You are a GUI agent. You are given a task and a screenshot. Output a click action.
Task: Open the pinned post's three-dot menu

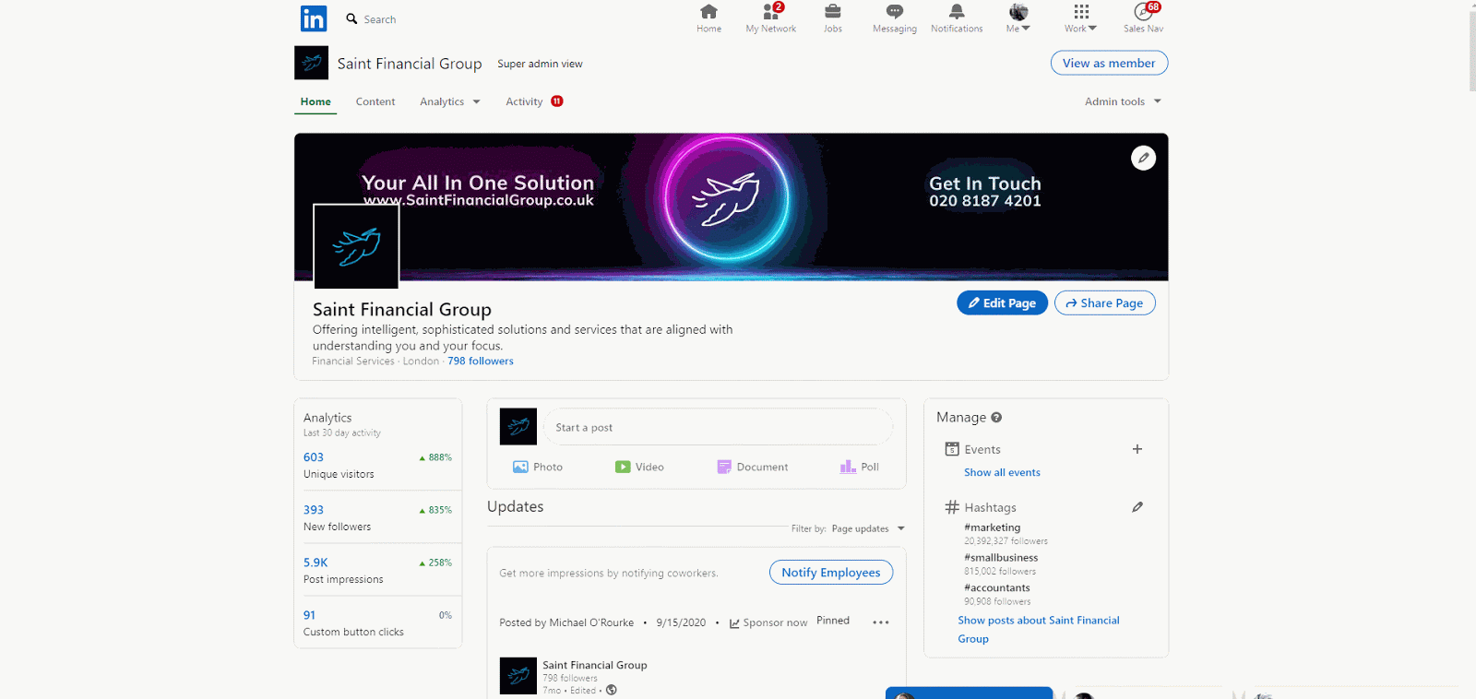click(881, 622)
